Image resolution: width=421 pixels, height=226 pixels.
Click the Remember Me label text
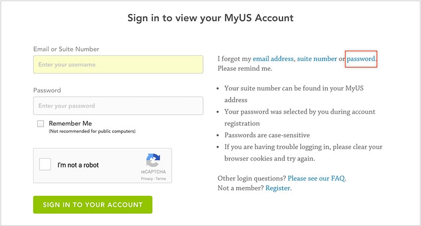(x=70, y=123)
